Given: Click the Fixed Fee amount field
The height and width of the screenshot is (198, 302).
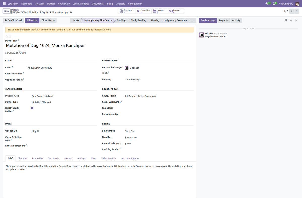Looking at the screenshot, I should pos(159,137).
